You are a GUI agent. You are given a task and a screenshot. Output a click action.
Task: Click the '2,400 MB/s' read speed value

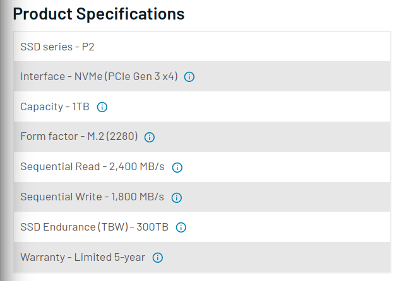tap(137, 167)
